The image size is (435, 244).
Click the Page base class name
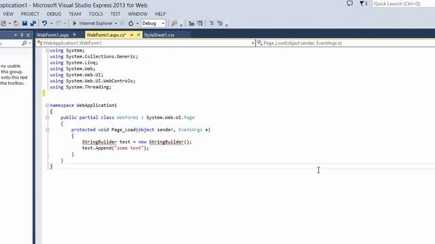[x=189, y=117]
